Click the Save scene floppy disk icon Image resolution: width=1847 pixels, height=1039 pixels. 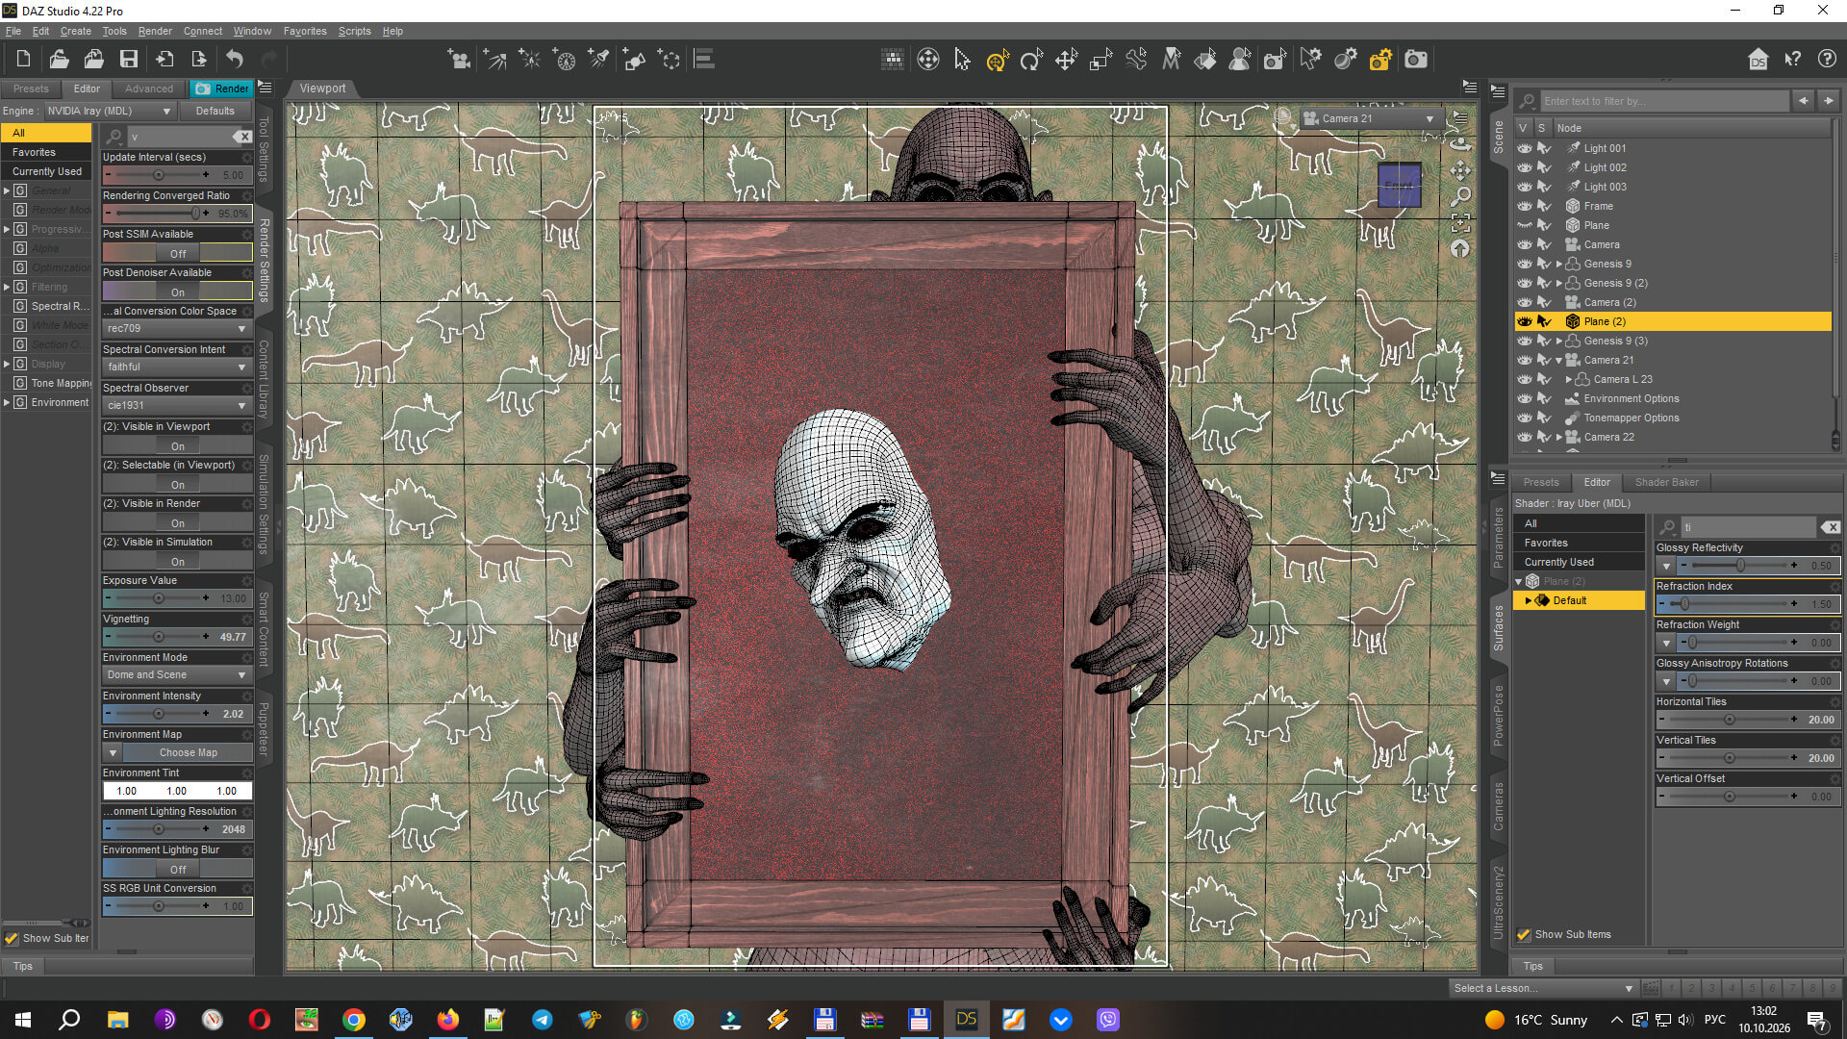pyautogui.click(x=128, y=60)
